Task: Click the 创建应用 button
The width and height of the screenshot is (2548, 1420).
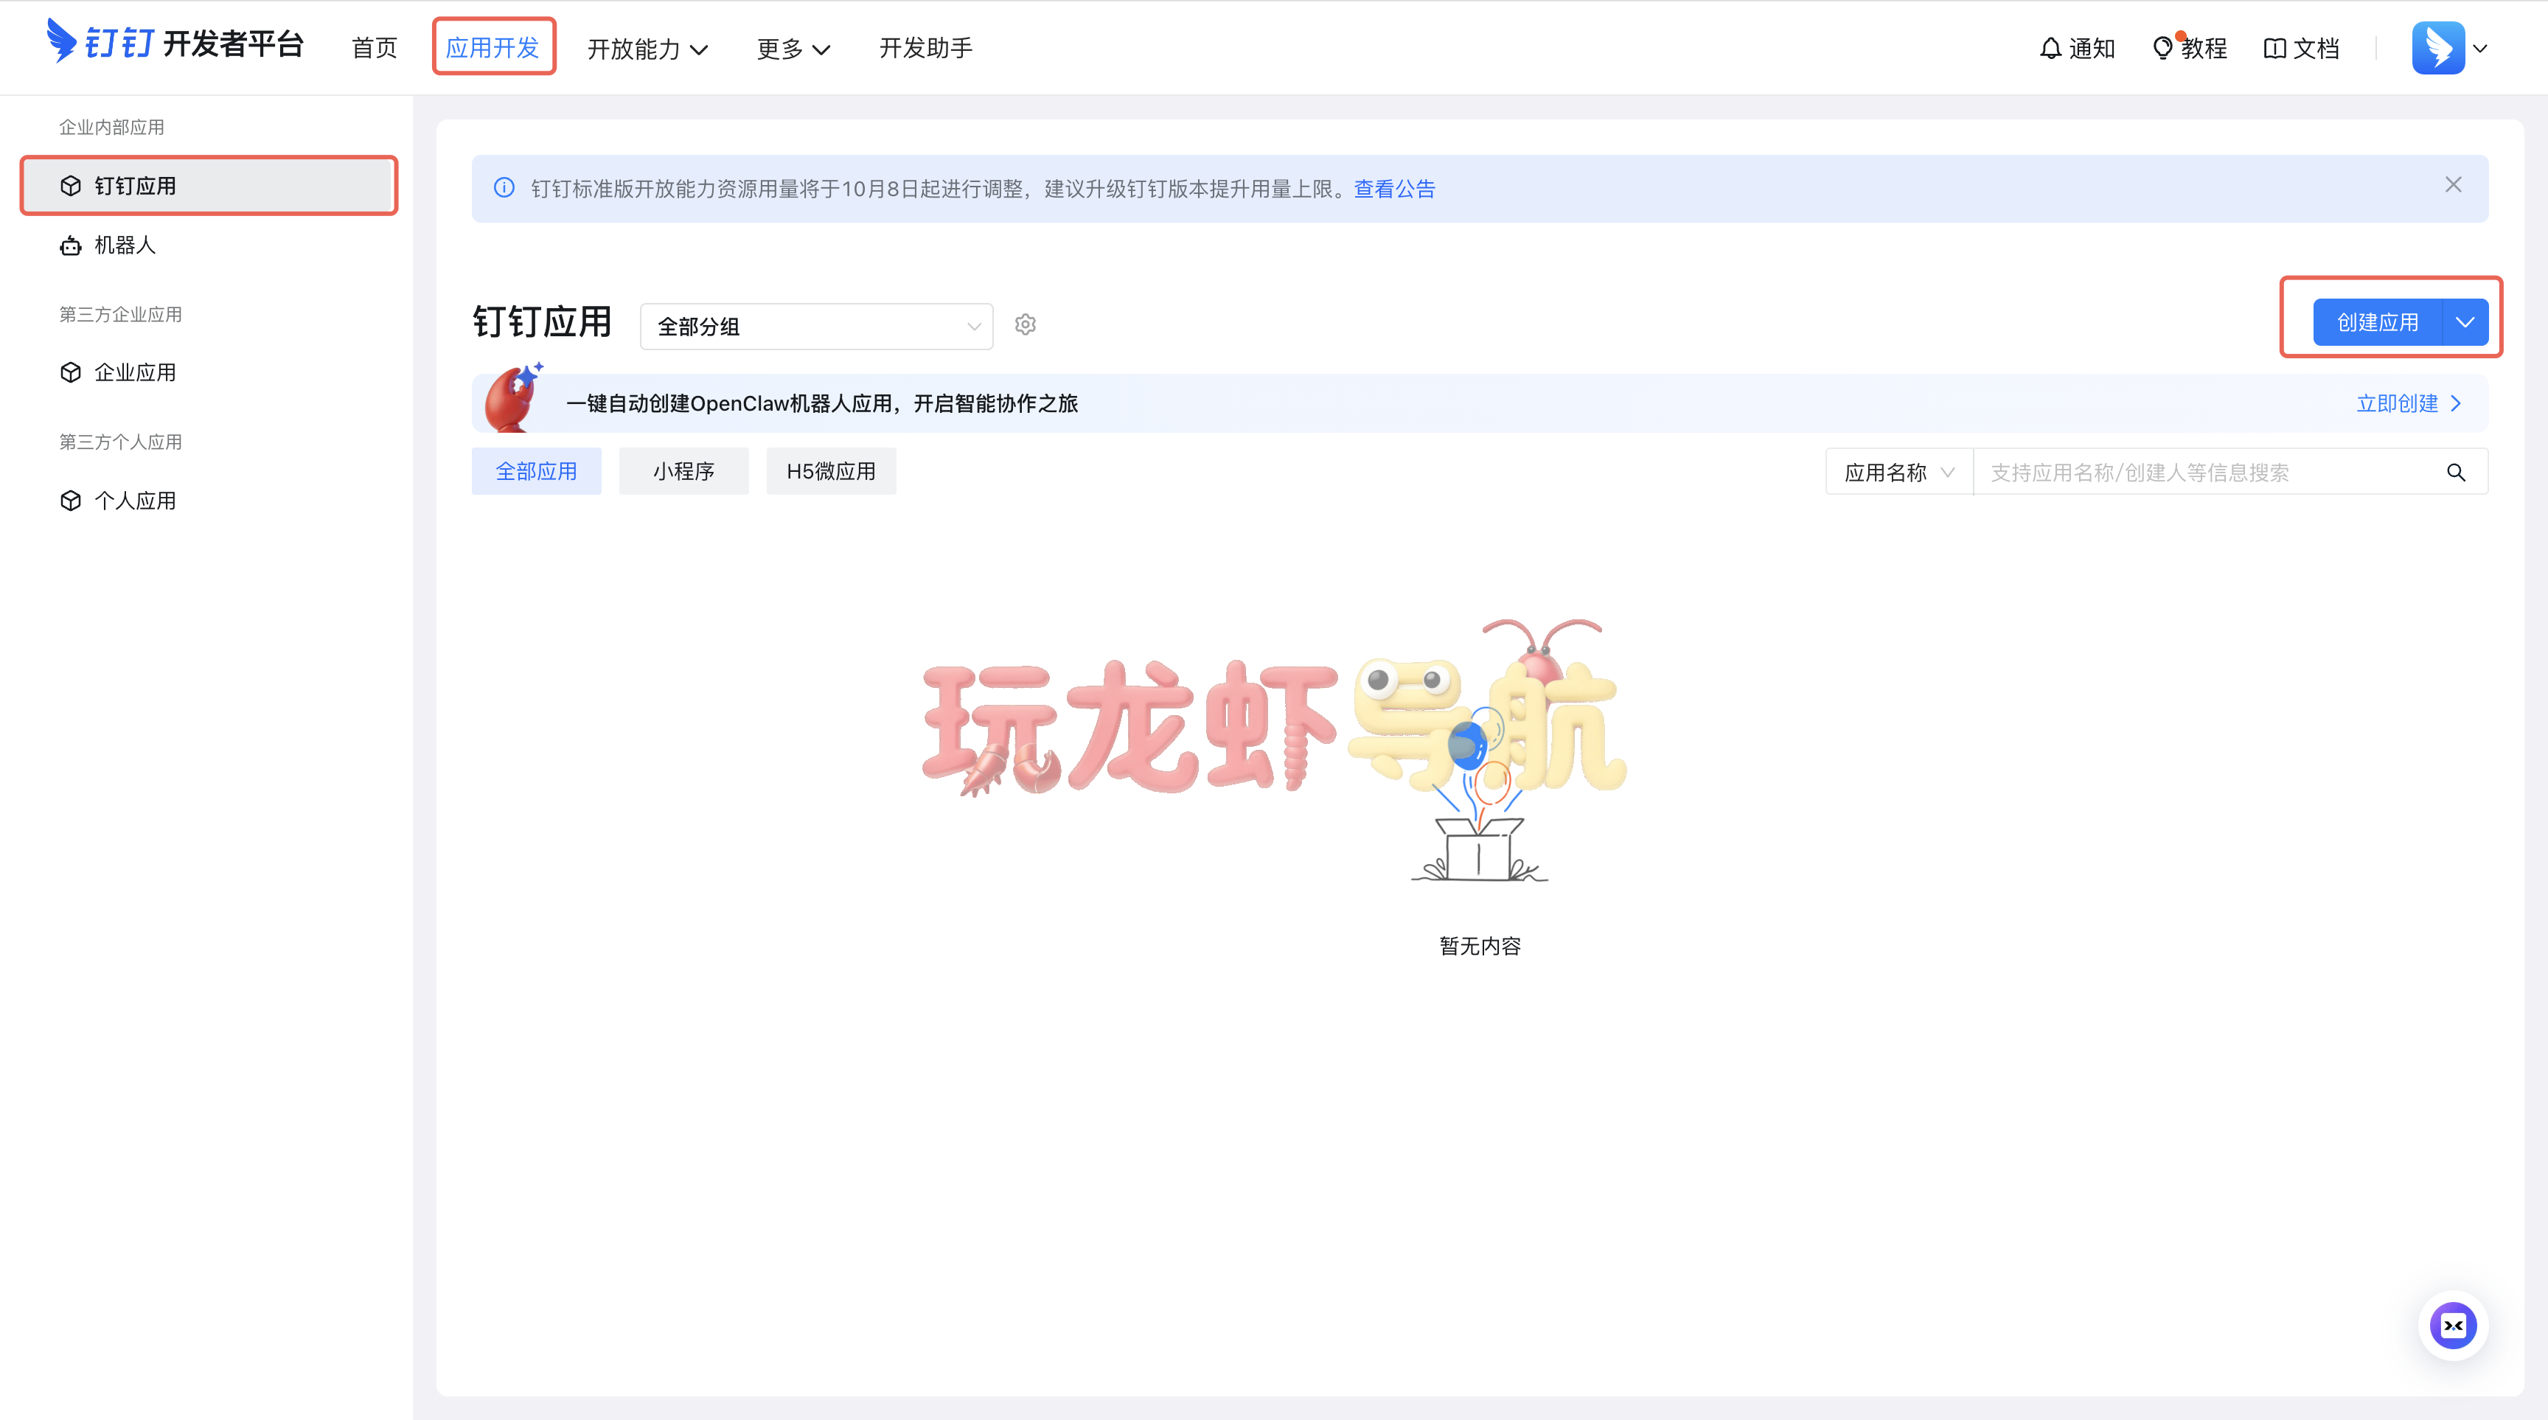Action: [2377, 322]
